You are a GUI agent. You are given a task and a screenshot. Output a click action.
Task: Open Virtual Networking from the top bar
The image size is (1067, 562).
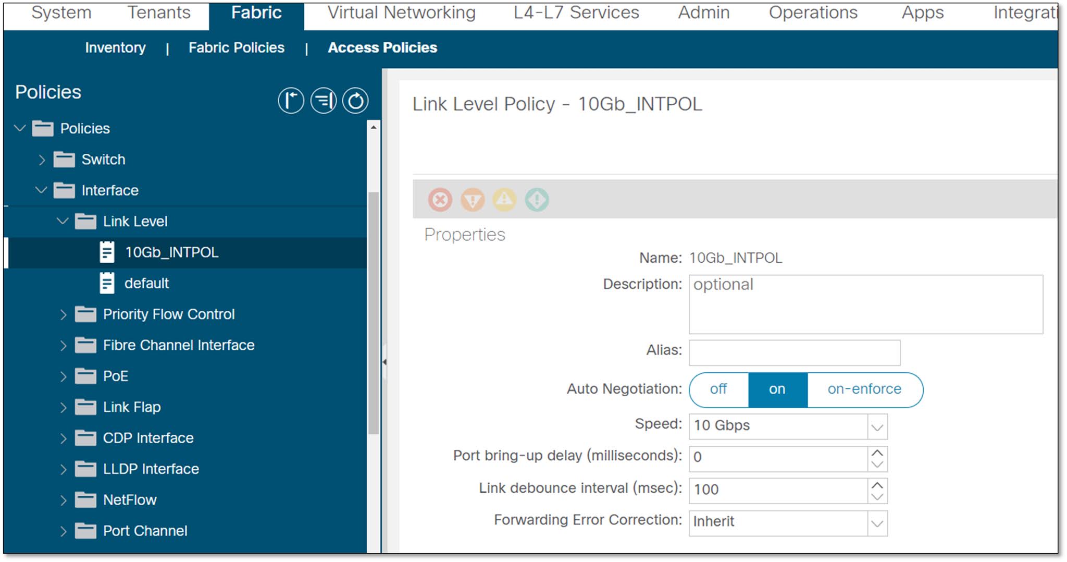[x=401, y=13]
